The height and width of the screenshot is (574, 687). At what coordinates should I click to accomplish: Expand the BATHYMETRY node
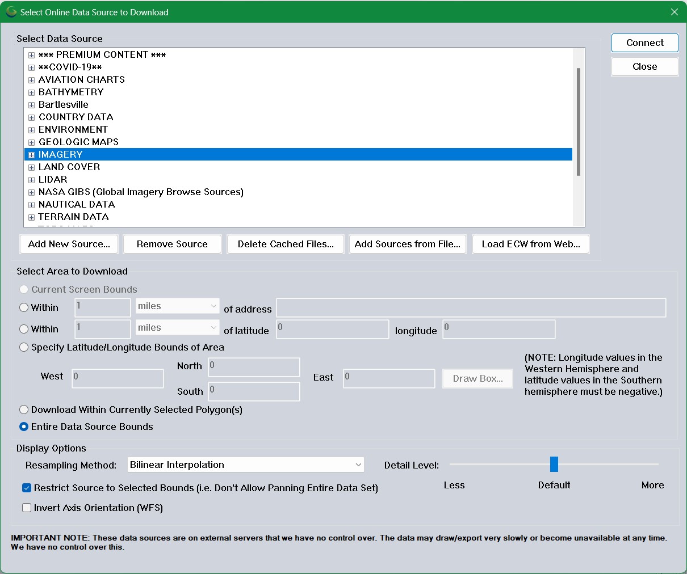32,92
